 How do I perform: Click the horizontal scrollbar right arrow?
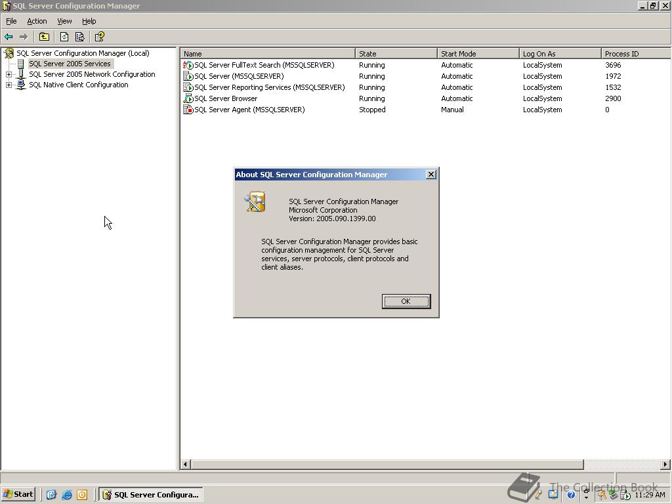click(665, 464)
